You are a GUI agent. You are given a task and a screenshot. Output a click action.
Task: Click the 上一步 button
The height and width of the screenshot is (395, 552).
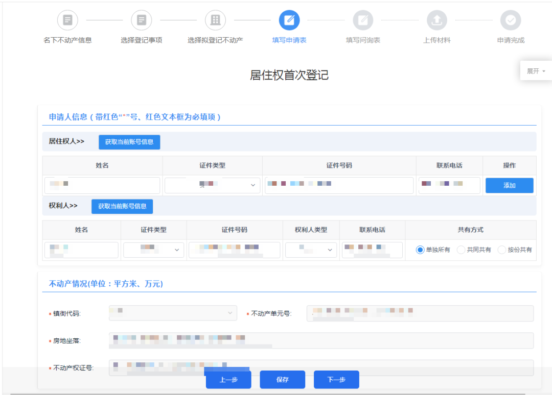[228, 379]
